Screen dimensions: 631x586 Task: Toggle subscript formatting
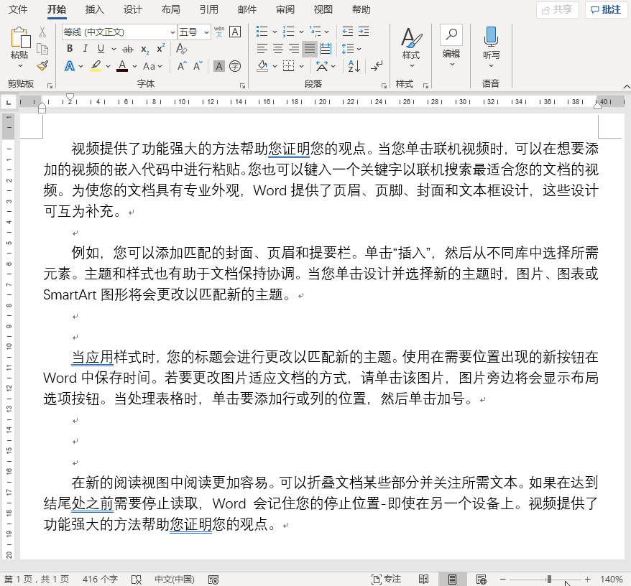pos(145,49)
